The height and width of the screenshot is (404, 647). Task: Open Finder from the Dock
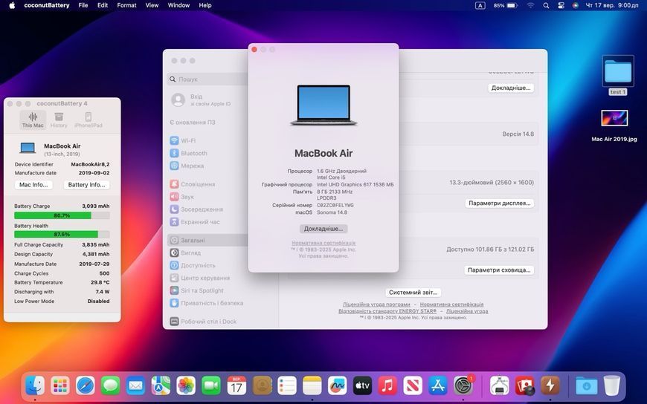(35, 386)
